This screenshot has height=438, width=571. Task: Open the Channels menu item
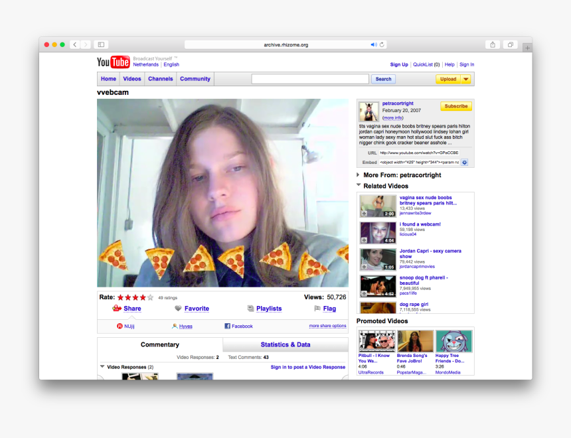click(x=160, y=78)
